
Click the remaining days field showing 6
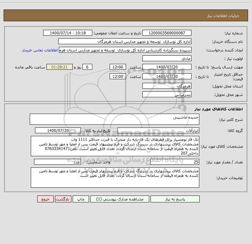pos(87,67)
